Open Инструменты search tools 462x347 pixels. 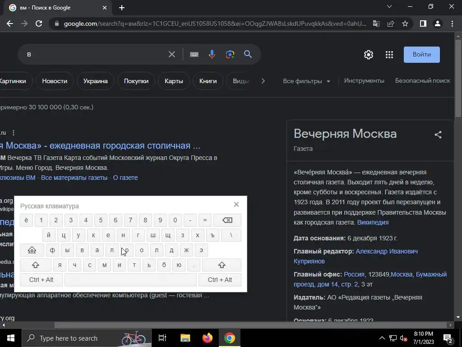364,80
